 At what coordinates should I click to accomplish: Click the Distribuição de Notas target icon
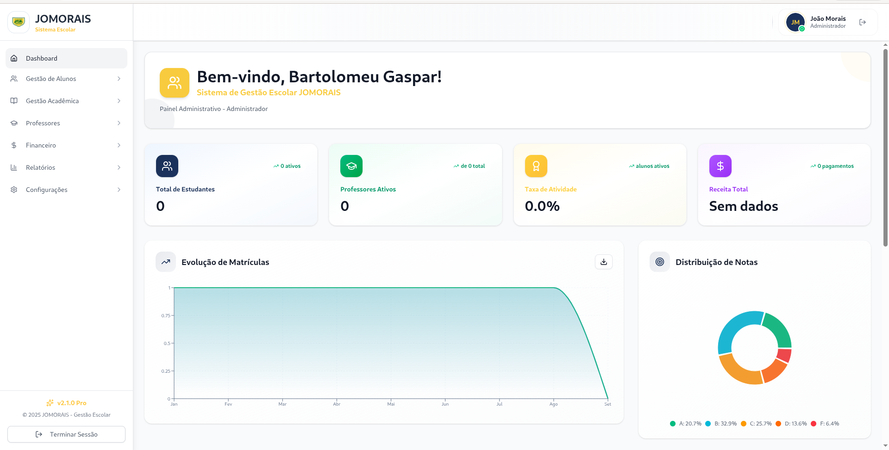(659, 262)
